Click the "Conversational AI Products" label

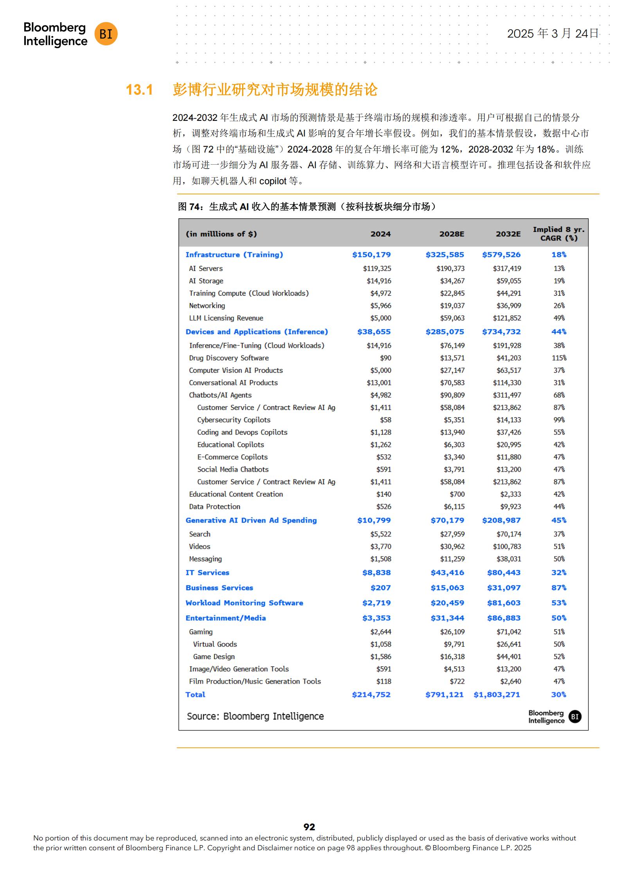pos(233,383)
